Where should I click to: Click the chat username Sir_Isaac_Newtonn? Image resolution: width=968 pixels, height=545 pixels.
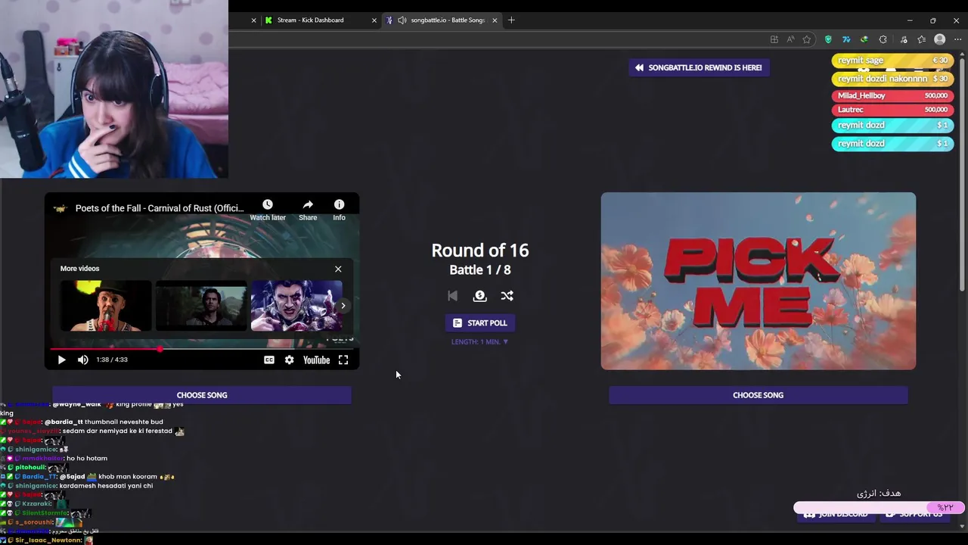click(50, 540)
